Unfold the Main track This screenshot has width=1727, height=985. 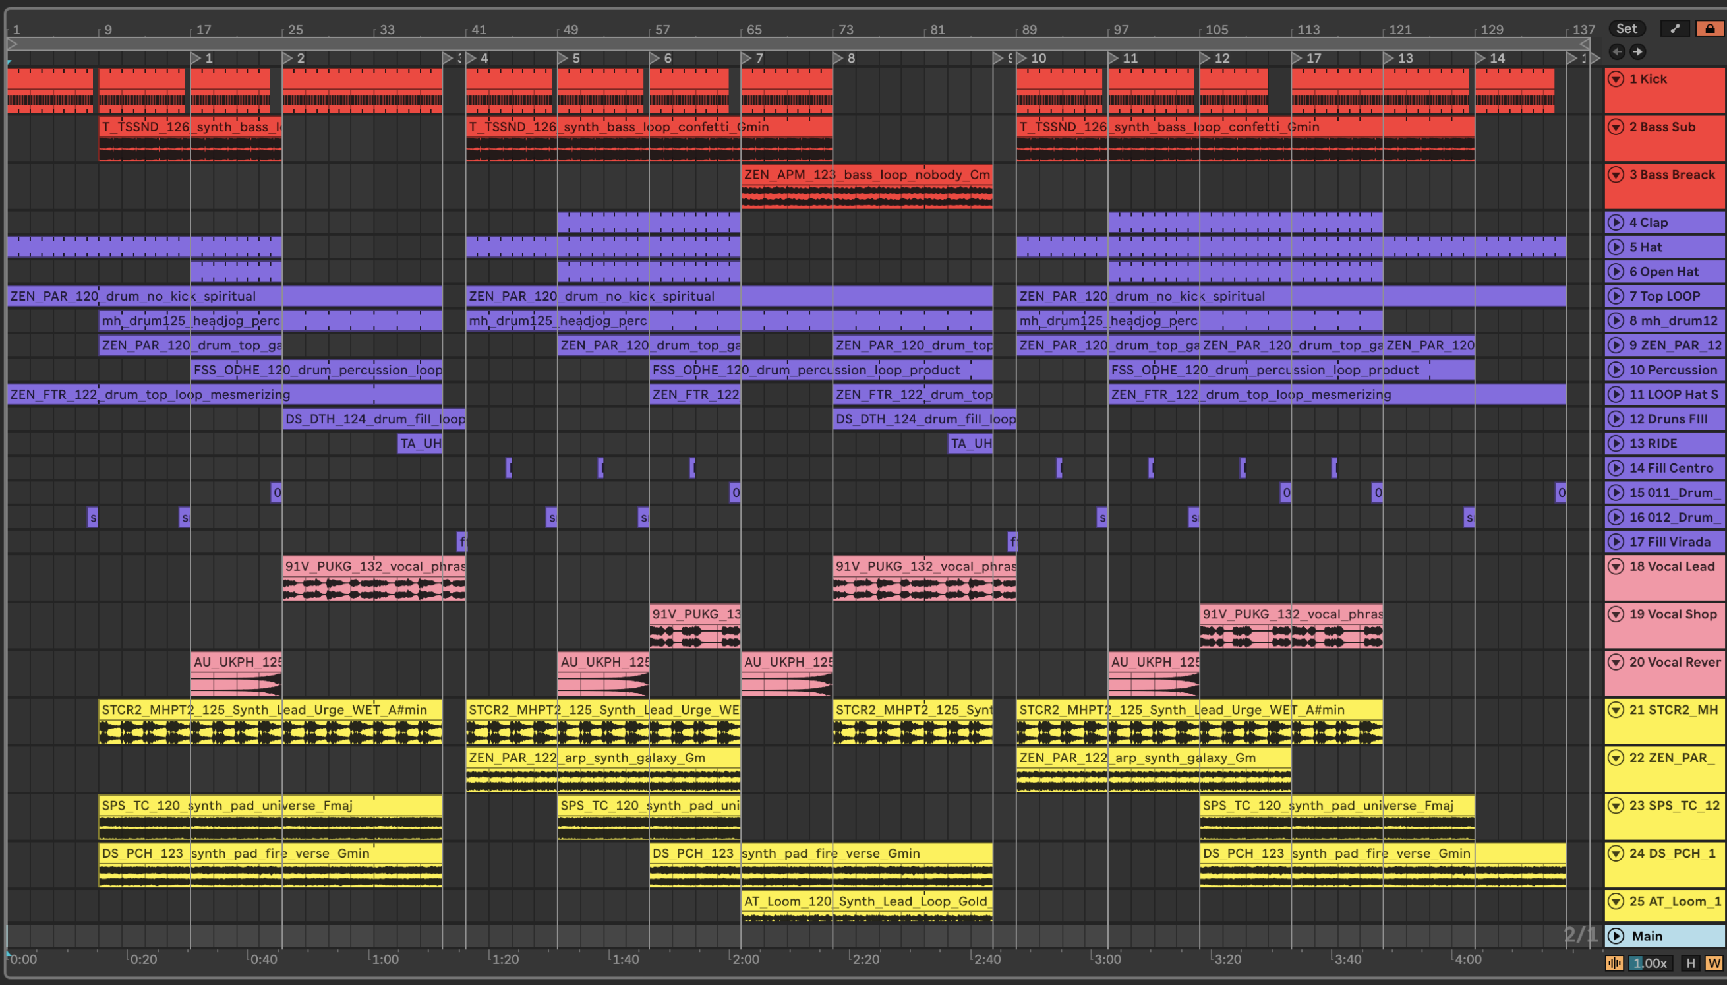(x=1616, y=936)
